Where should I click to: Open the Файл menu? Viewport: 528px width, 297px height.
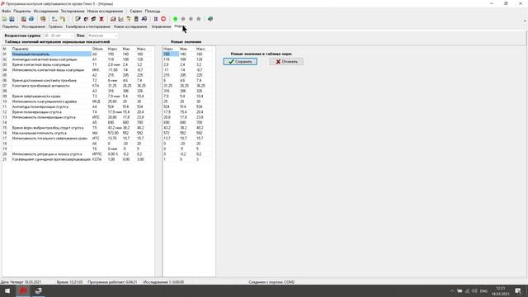(x=7, y=11)
